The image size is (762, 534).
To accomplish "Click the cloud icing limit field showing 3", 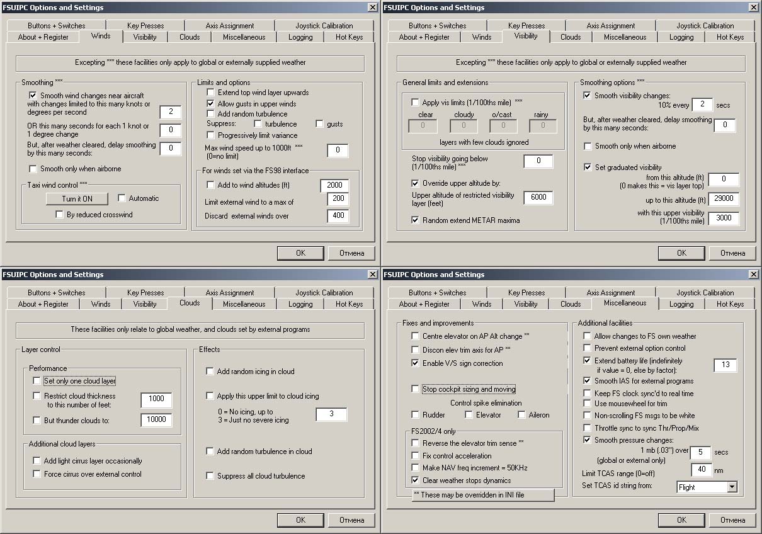I will coord(331,414).
